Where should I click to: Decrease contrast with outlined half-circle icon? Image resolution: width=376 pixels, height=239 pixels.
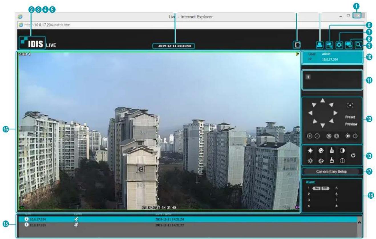tap(342, 160)
